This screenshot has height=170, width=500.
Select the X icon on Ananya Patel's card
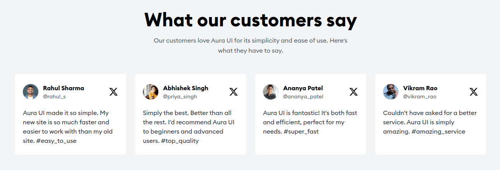[354, 92]
